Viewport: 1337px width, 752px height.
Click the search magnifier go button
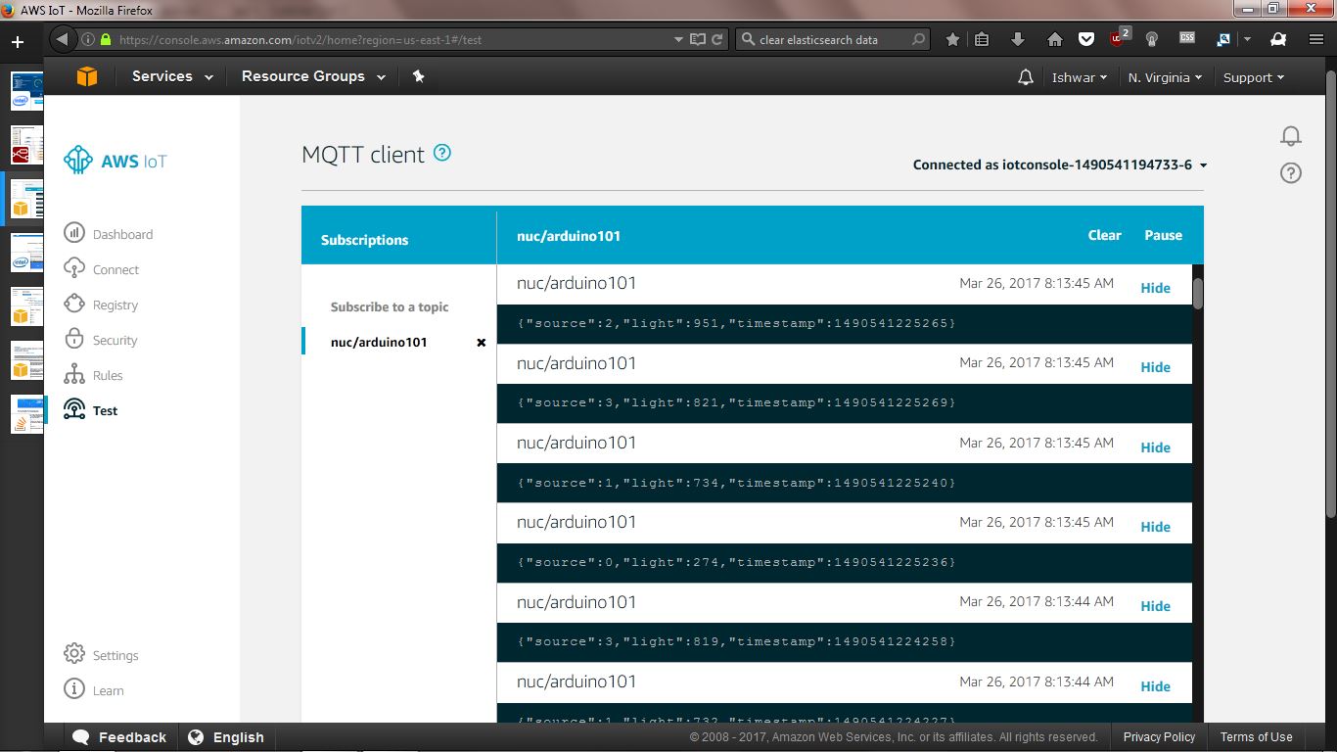(918, 40)
